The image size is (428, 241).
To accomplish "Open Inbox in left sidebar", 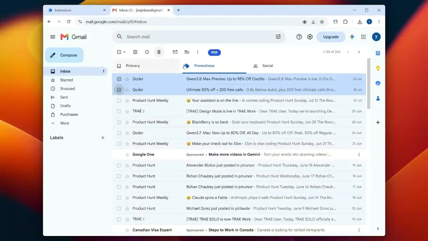I will point(76,71).
